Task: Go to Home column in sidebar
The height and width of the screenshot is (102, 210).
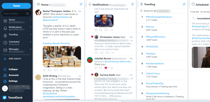Action: tap(16, 21)
